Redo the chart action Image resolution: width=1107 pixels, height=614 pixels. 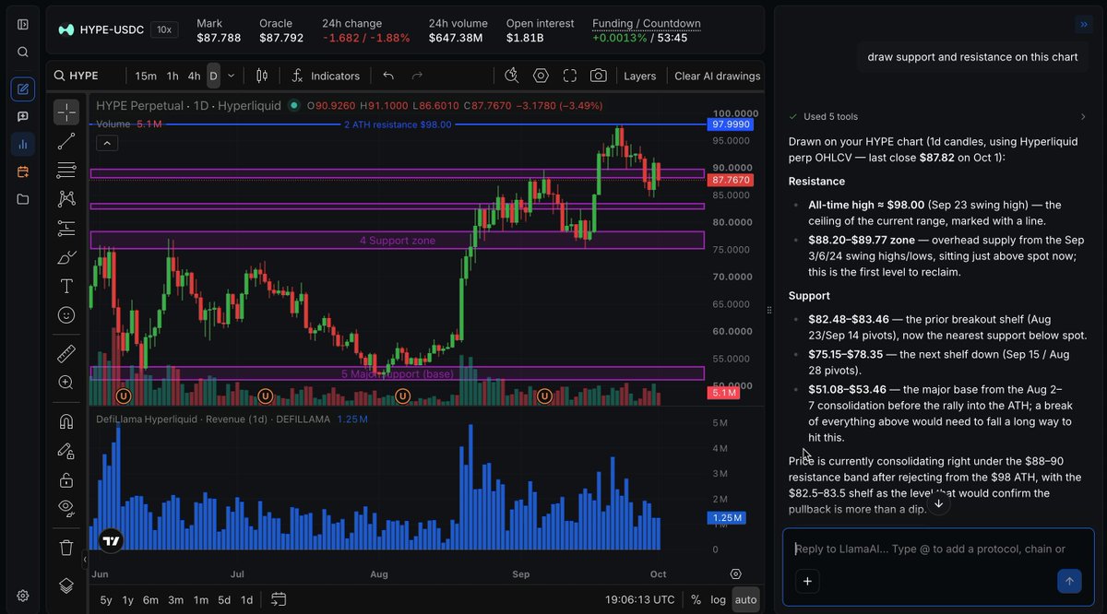(417, 76)
